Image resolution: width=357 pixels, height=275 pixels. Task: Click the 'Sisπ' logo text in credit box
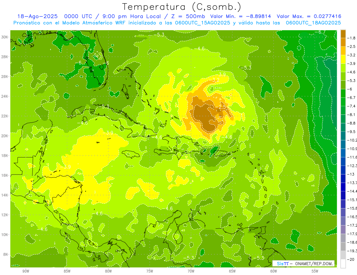click(x=282, y=263)
